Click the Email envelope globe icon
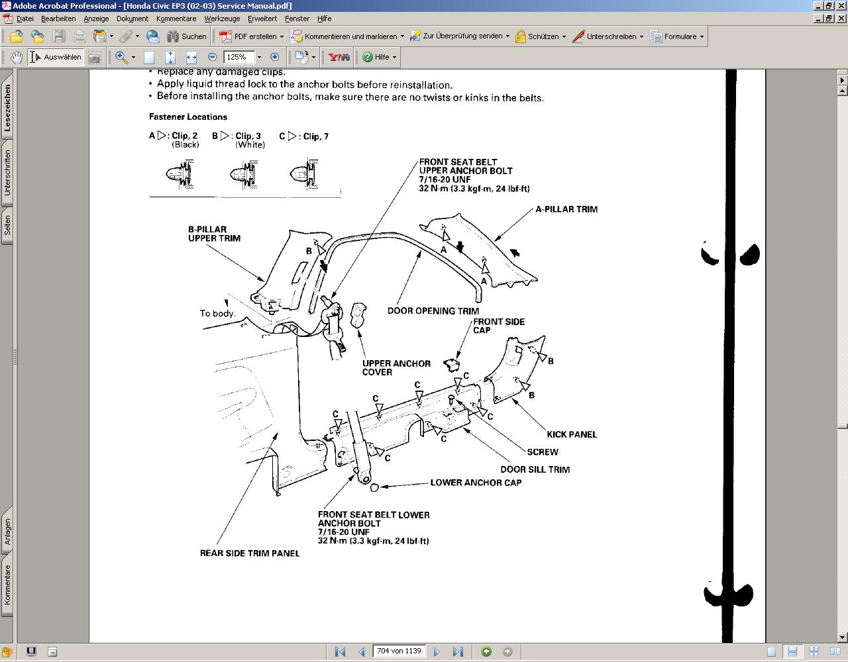Viewport: 848px width, 662px height. 153,36
